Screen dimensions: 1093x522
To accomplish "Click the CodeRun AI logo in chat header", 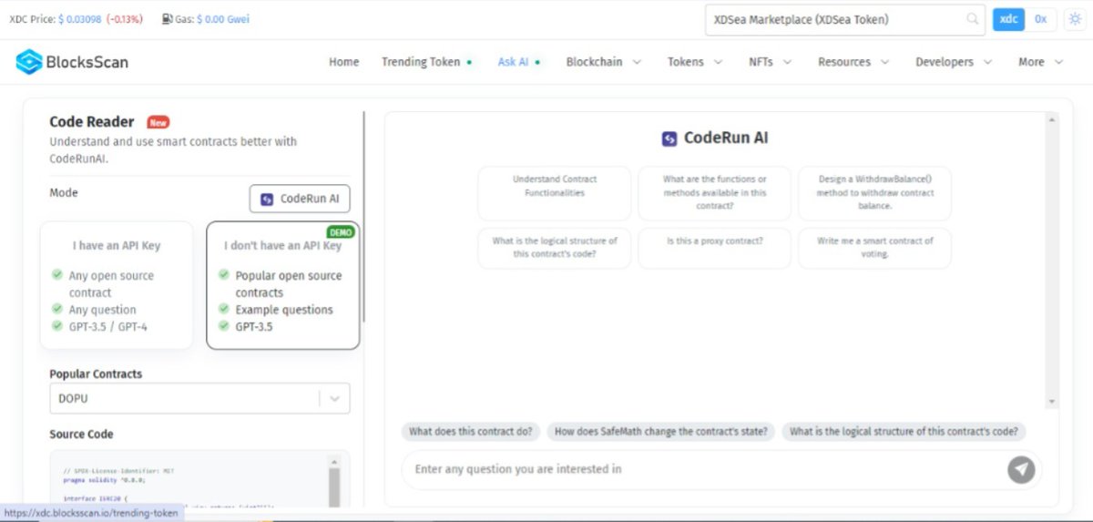I will click(669, 138).
